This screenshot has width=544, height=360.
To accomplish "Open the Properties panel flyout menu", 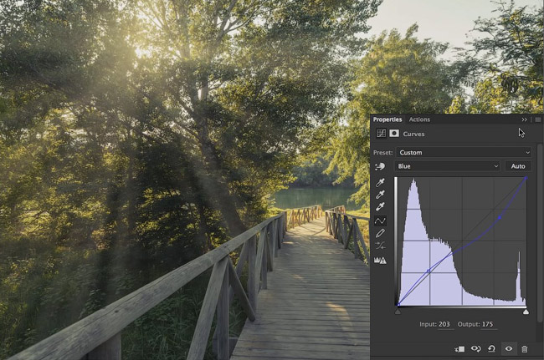I will pyautogui.click(x=538, y=119).
